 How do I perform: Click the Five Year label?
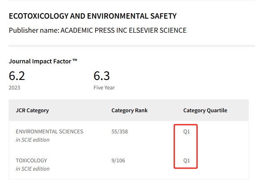(104, 88)
